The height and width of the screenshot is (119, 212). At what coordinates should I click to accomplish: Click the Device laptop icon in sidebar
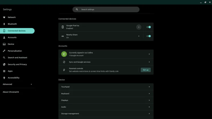pos(4,44)
